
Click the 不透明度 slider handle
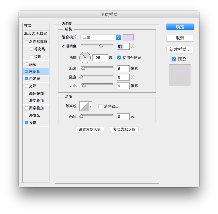[101, 46]
